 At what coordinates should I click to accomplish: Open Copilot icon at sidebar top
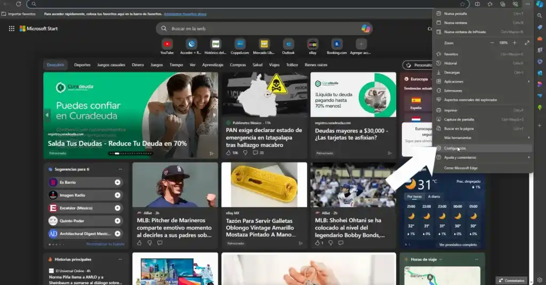coord(540,4)
